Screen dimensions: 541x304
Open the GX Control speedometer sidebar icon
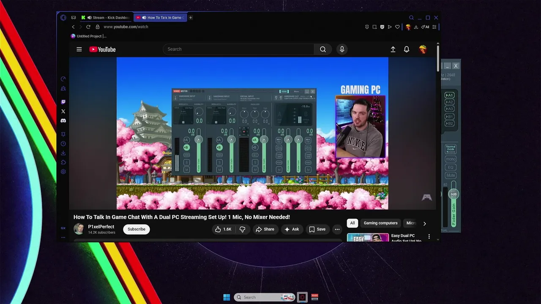[x=63, y=79]
